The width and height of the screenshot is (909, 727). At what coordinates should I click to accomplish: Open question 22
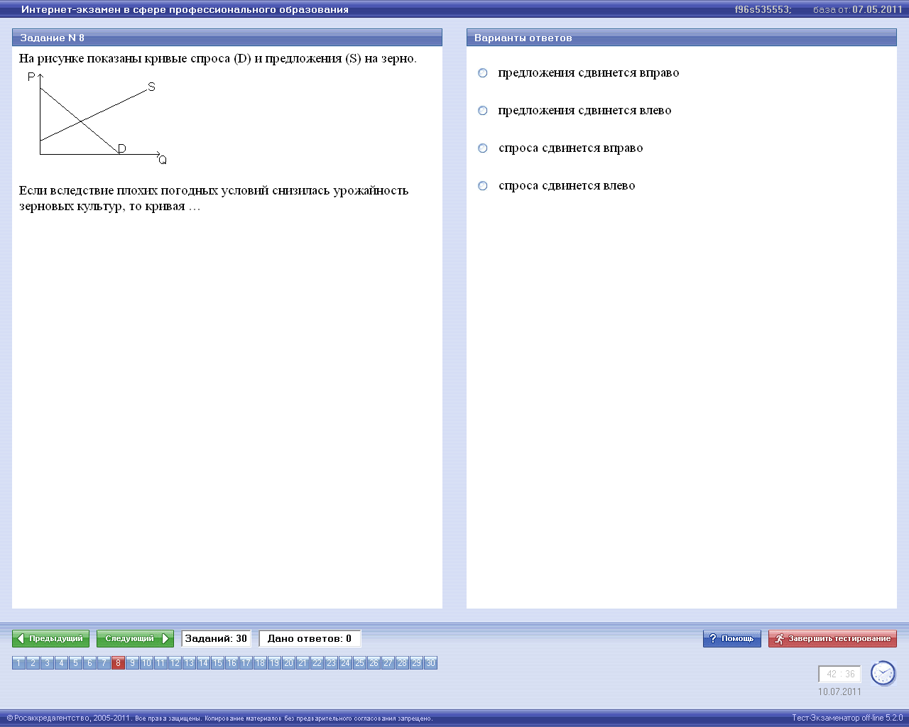(317, 663)
